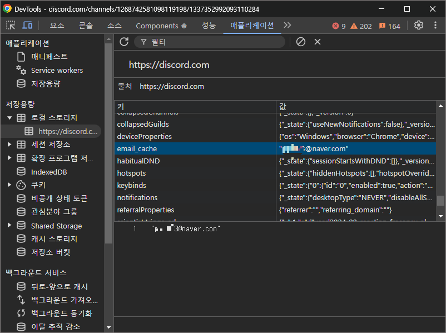Expand the 세션 저장소 tree node
This screenshot has width=446, height=333.
9,145
